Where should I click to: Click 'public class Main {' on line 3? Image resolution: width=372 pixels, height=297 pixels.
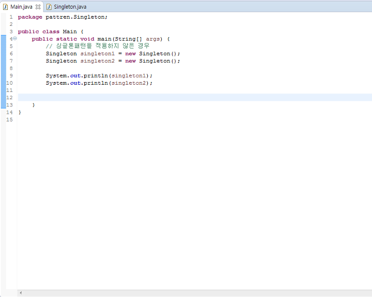51,32
